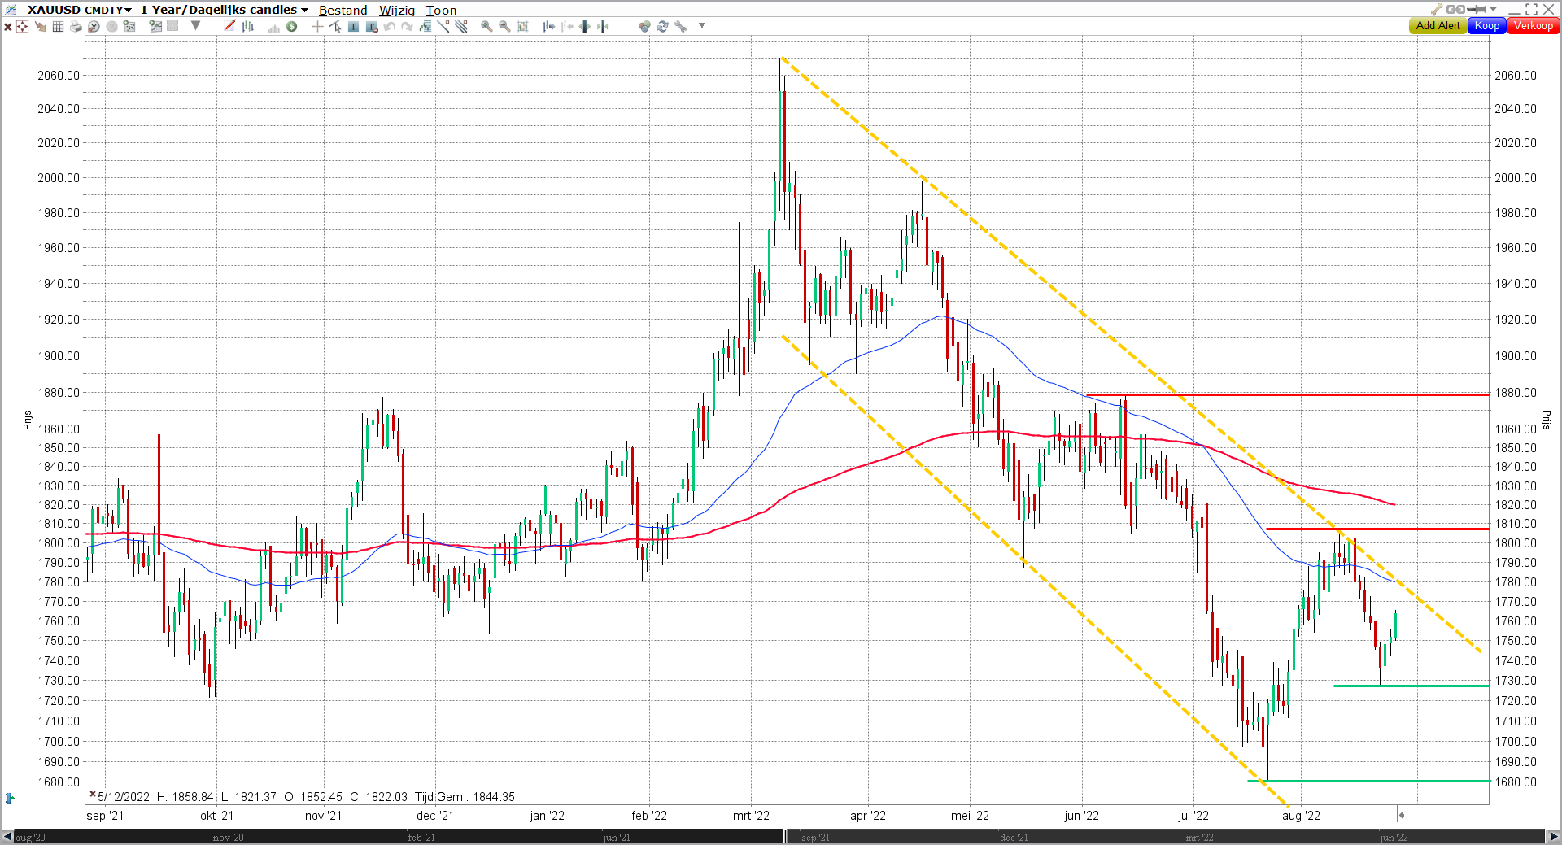Click the grid table icon in toolbar
This screenshot has height=845, width=1562.
(x=58, y=26)
